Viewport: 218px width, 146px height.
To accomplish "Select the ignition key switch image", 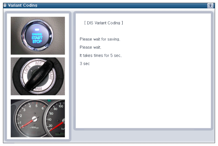I will [x=38, y=76].
